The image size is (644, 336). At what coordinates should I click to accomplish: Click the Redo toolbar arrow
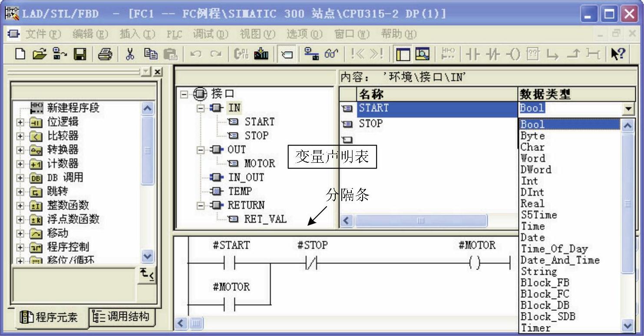(215, 54)
